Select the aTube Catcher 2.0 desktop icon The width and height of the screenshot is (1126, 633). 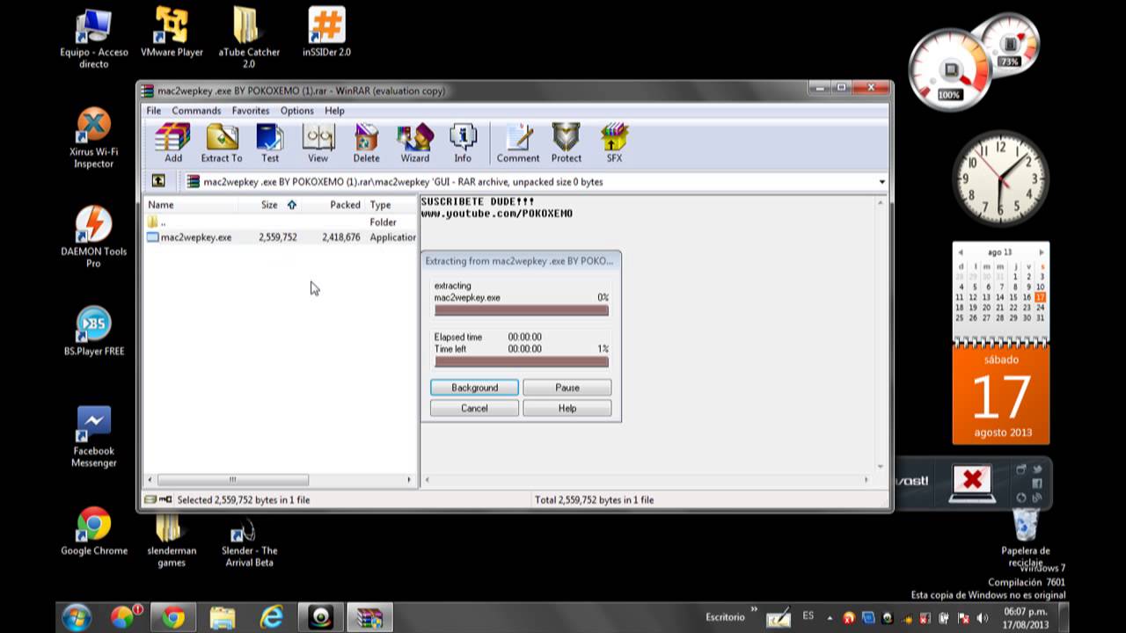click(x=249, y=39)
